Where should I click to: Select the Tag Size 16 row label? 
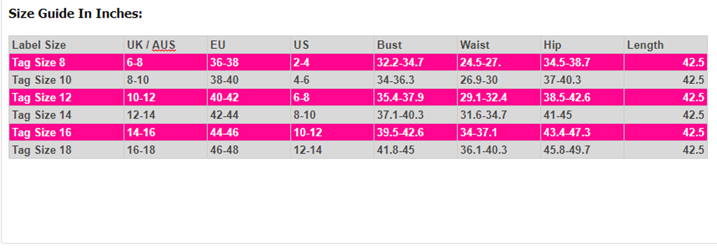click(67, 132)
